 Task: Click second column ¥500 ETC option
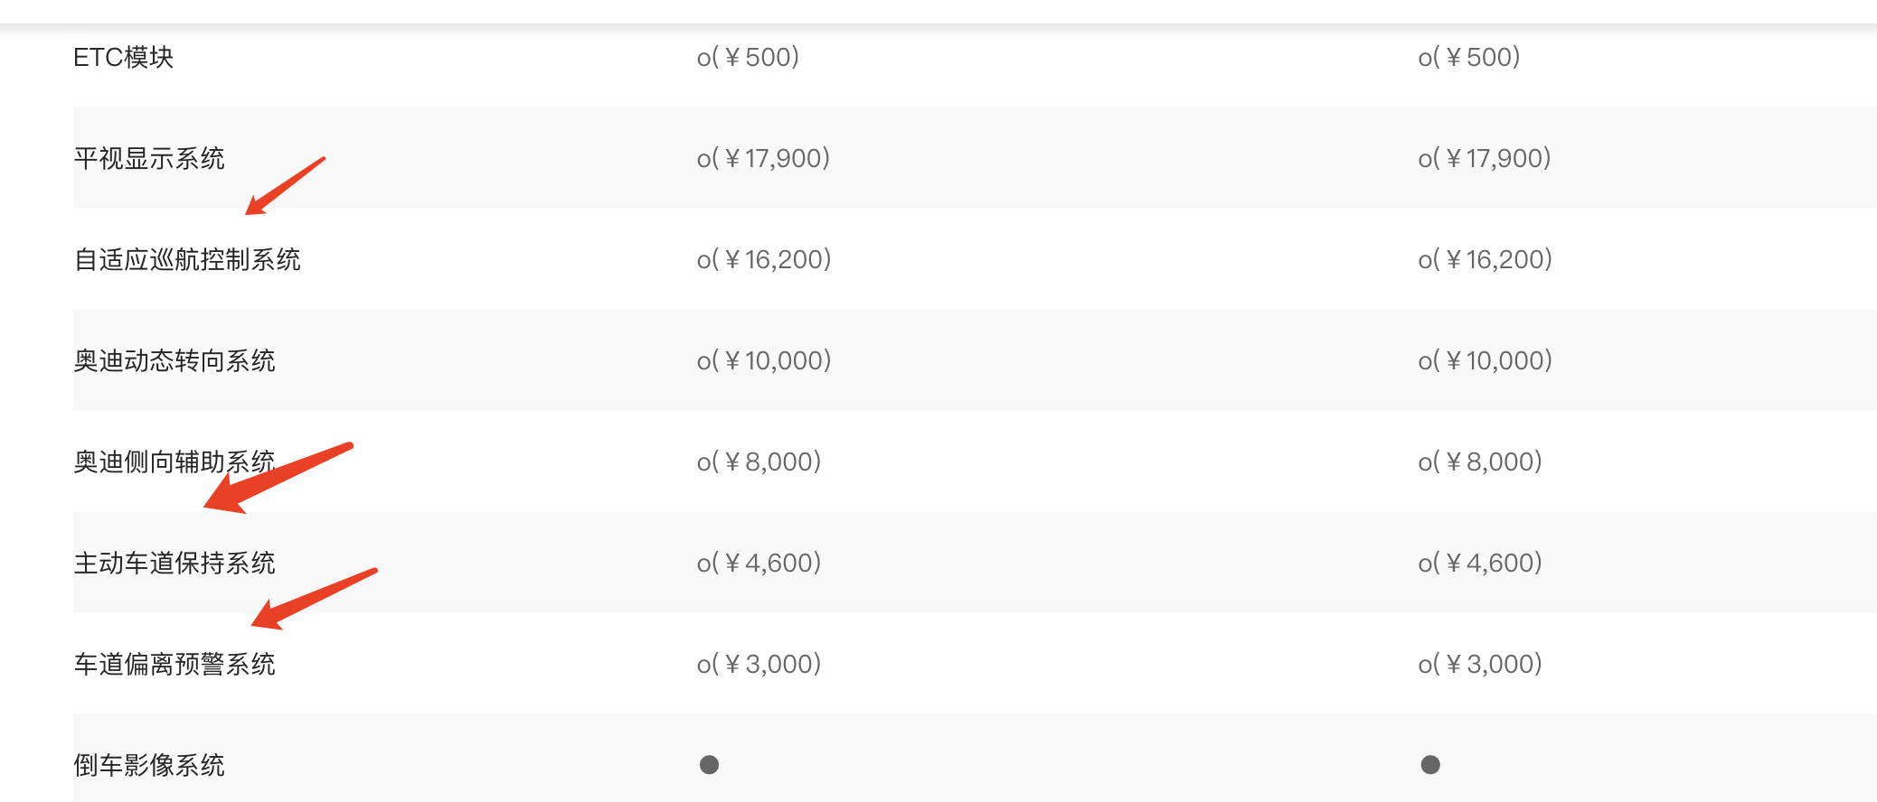click(x=1469, y=57)
